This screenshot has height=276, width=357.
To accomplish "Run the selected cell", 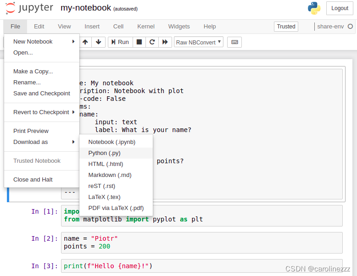I will tap(120, 42).
